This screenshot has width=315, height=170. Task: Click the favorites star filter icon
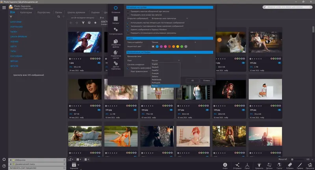95,23
